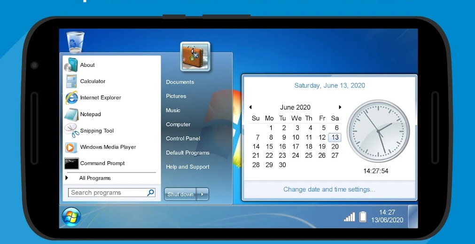
Task: Open Documents from Start menu
Action: [180, 82]
